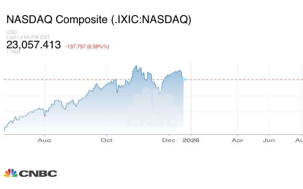
Task: Click the Oct label on the time axis
Action: point(107,140)
